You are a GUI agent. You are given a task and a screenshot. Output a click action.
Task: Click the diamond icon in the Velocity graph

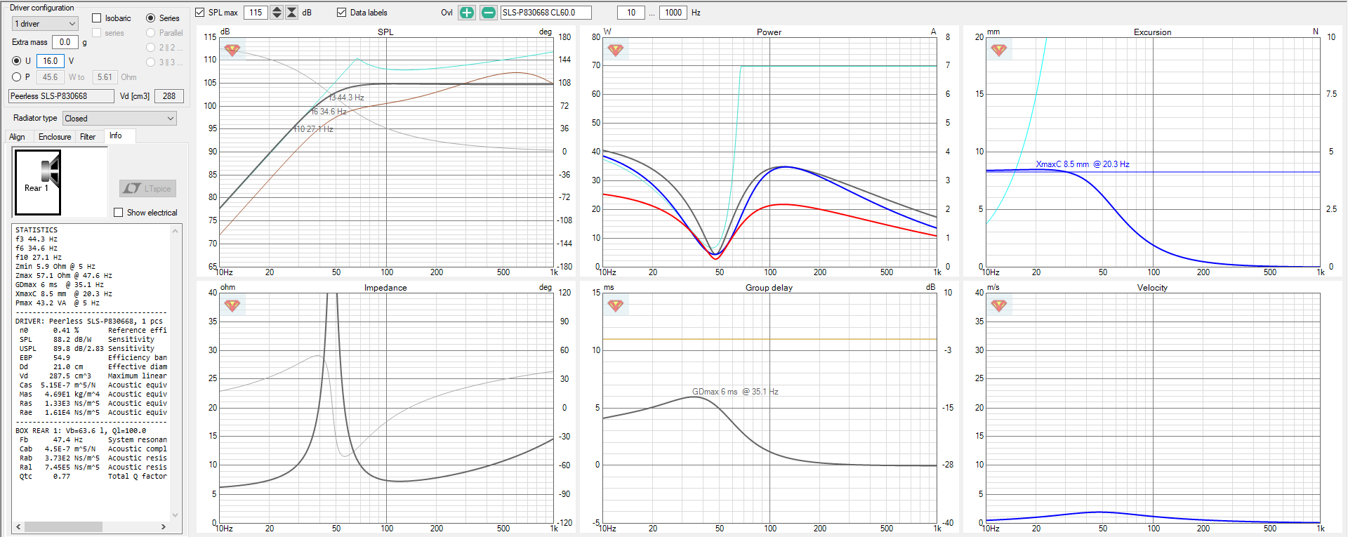[999, 305]
